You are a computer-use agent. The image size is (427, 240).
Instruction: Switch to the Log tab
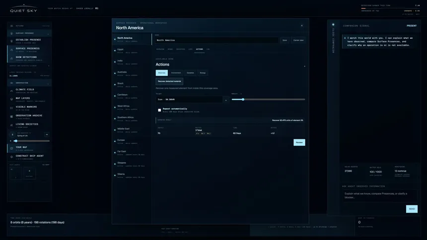pos(208,49)
